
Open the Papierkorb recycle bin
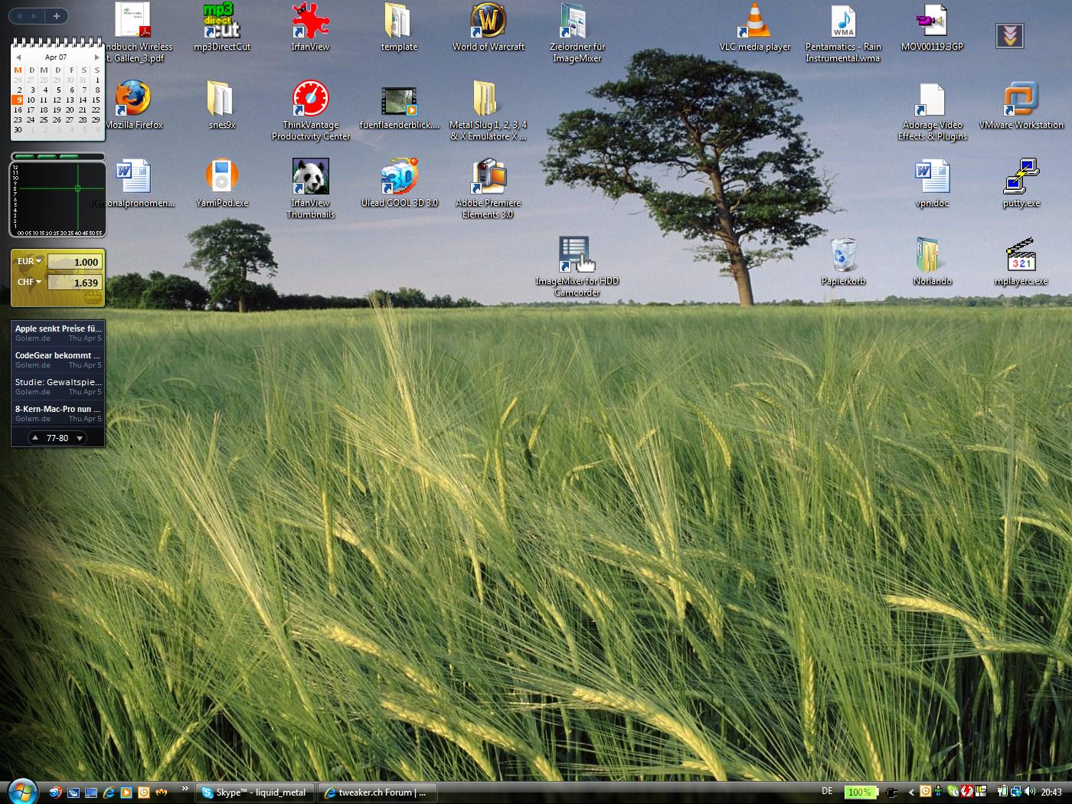pos(843,257)
